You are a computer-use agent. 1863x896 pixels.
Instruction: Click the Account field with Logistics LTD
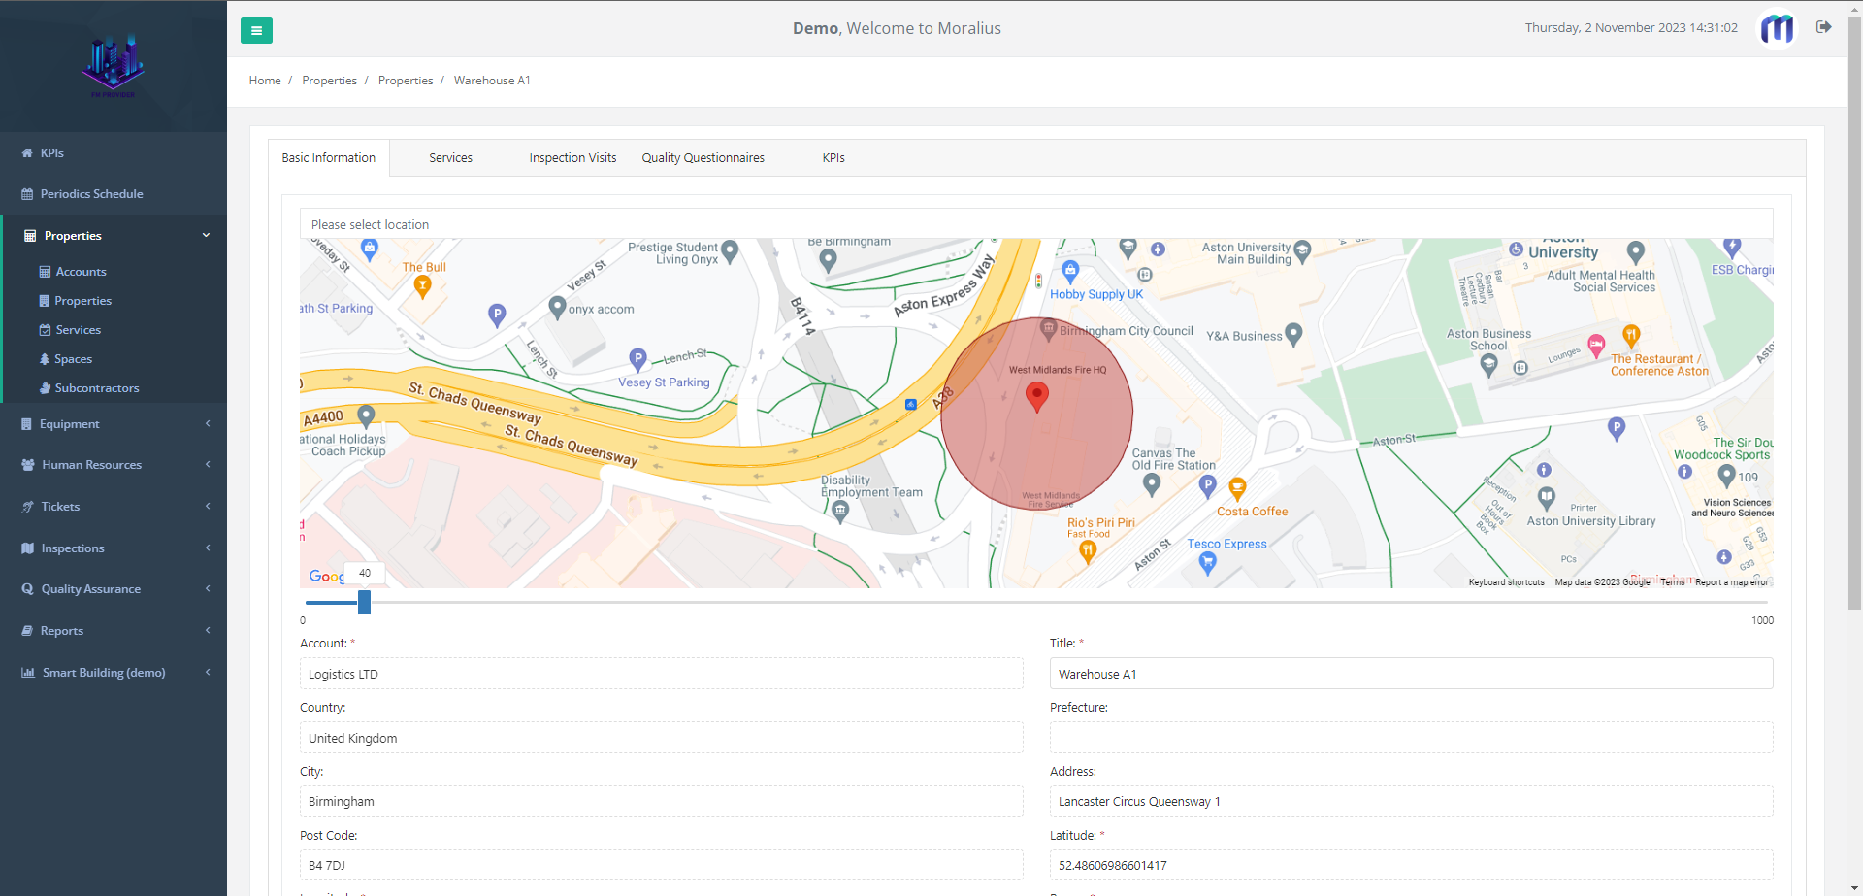[661, 674]
